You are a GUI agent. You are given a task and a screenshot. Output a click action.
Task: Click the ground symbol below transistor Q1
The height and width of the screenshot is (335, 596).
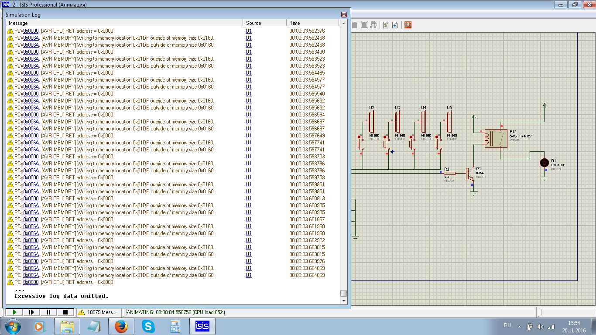(x=474, y=193)
